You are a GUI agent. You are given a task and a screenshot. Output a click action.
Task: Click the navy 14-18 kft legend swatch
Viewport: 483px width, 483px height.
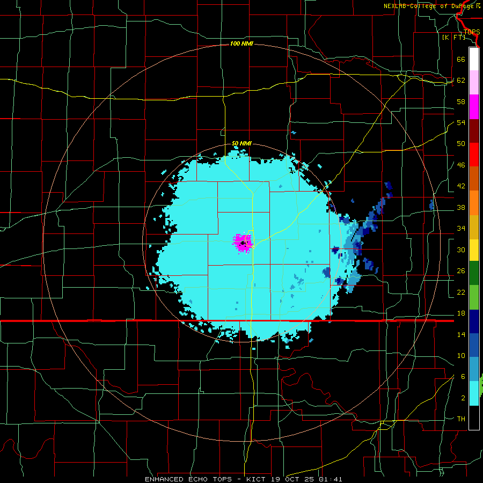pos(474,321)
